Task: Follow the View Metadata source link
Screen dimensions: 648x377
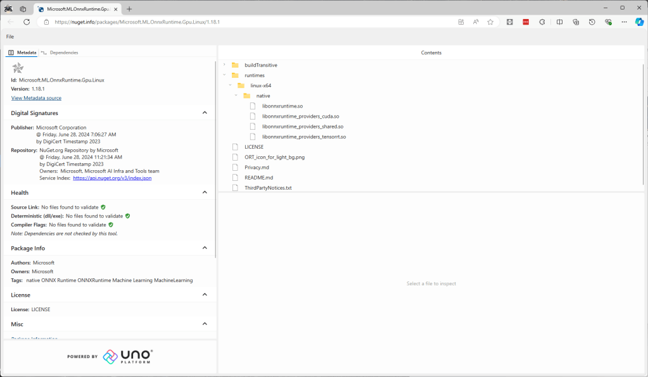Action: tap(36, 98)
